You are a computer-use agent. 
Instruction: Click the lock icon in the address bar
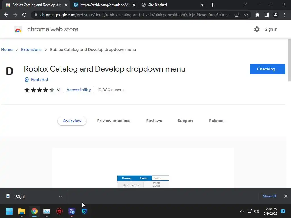36,15
